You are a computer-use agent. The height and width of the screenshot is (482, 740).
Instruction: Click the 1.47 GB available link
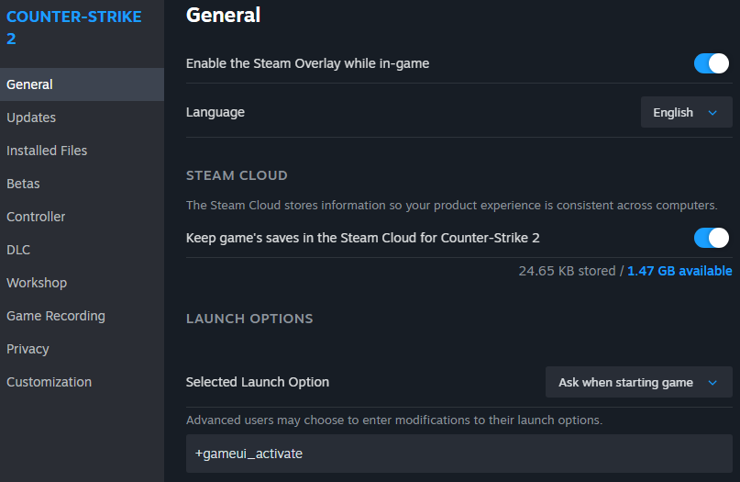[x=679, y=271]
